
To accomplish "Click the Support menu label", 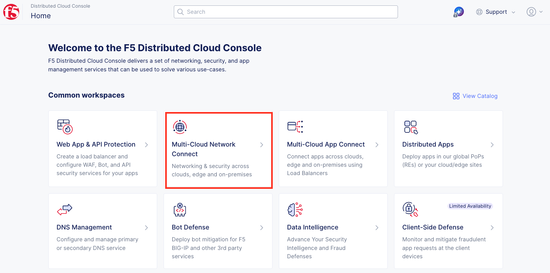I will pyautogui.click(x=496, y=12).
